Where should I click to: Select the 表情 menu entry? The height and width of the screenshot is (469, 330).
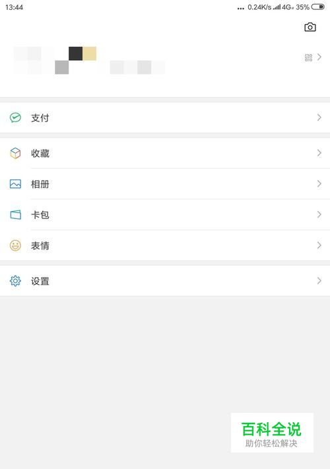[x=165, y=245]
